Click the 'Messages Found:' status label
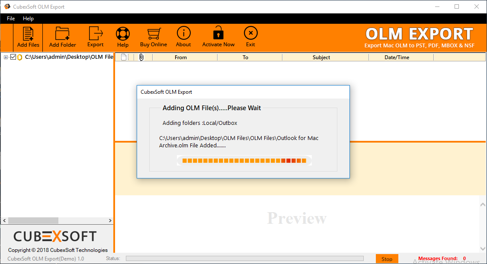Viewport: 487px width, 264px height. click(438, 258)
